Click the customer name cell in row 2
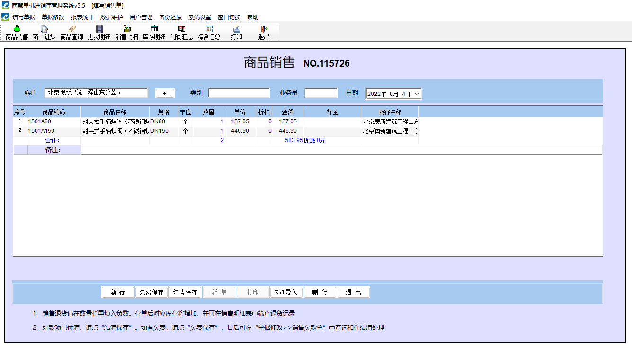632x353 pixels. 390,131
